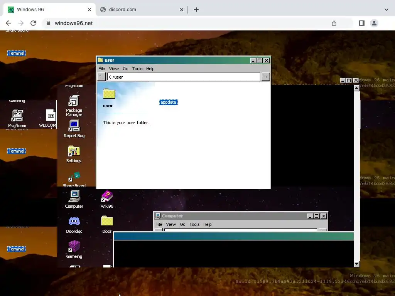395x296 pixels.
Task: Open Help menu in Computer window
Action: point(207,224)
